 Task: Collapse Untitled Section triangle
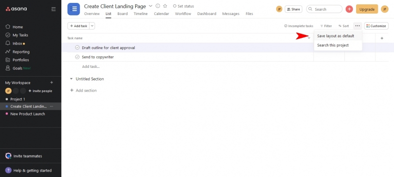point(72,79)
